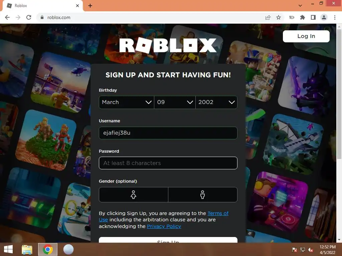Click the scrollbar up arrow

coord(339,26)
